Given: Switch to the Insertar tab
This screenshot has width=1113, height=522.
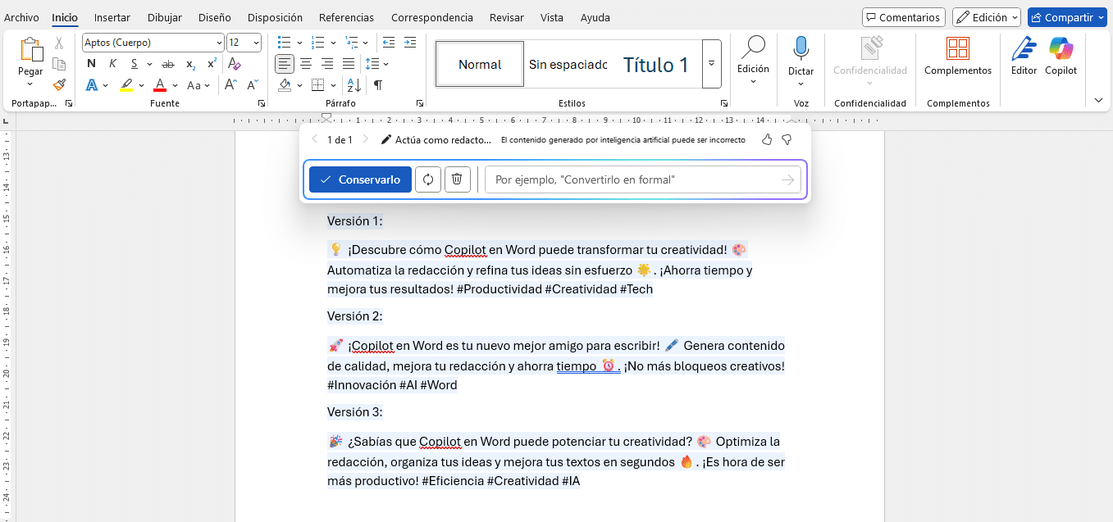Looking at the screenshot, I should pyautogui.click(x=112, y=17).
